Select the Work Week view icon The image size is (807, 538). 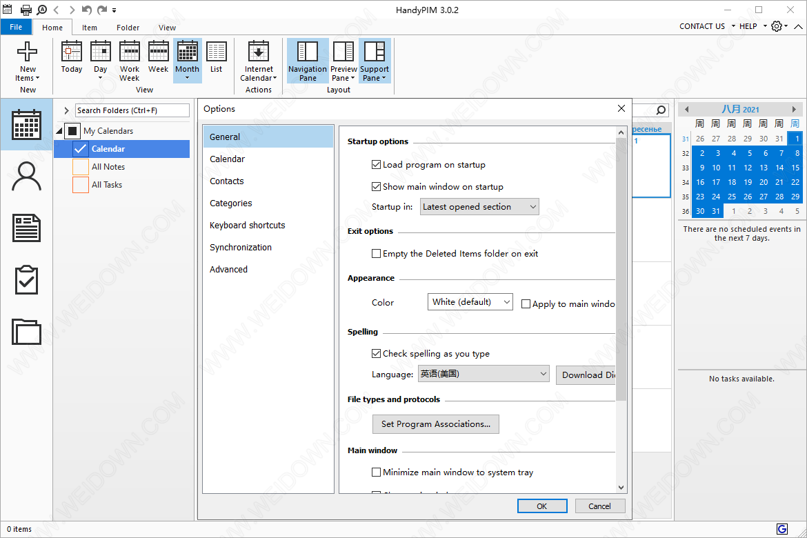click(130, 52)
